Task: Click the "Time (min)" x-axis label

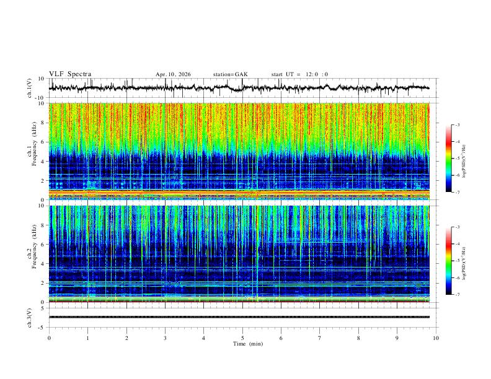Action: point(248,344)
